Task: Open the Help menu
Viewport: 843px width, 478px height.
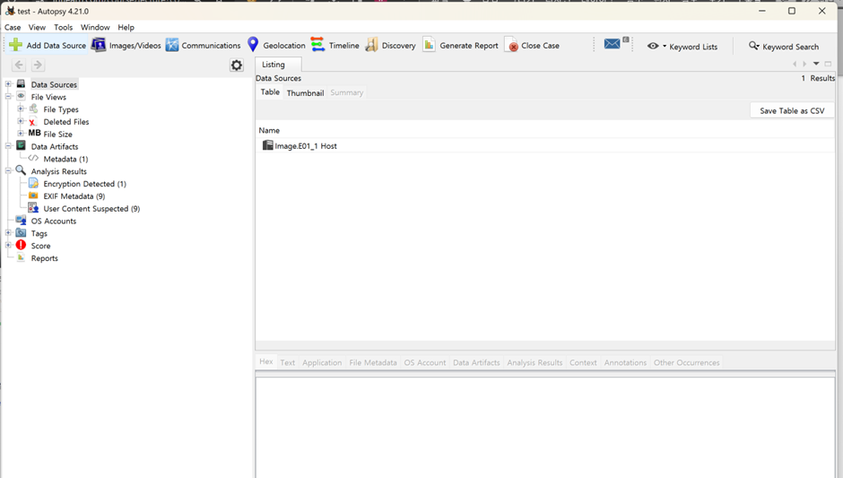Action: click(126, 28)
